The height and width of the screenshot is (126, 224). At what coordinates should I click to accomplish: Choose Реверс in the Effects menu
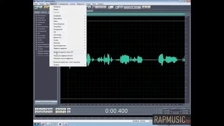68,9
